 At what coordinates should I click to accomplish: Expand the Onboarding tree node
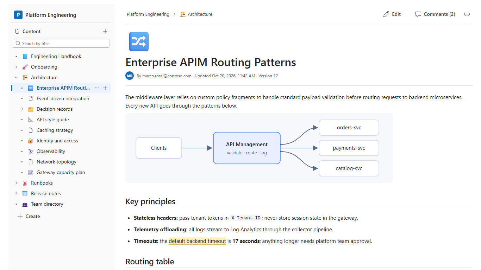point(16,67)
